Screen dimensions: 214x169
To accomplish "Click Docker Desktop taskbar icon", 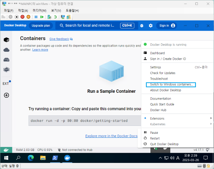I will (67, 158).
